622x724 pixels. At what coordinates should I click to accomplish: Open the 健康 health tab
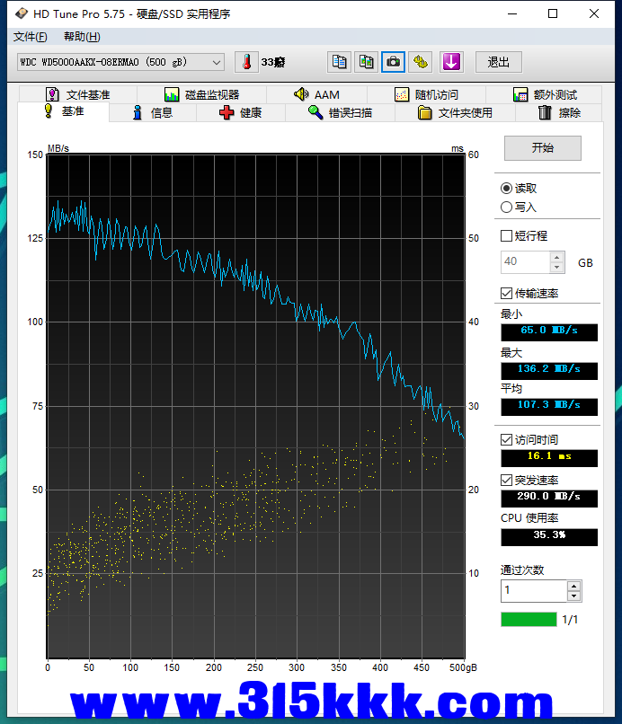[x=240, y=113]
